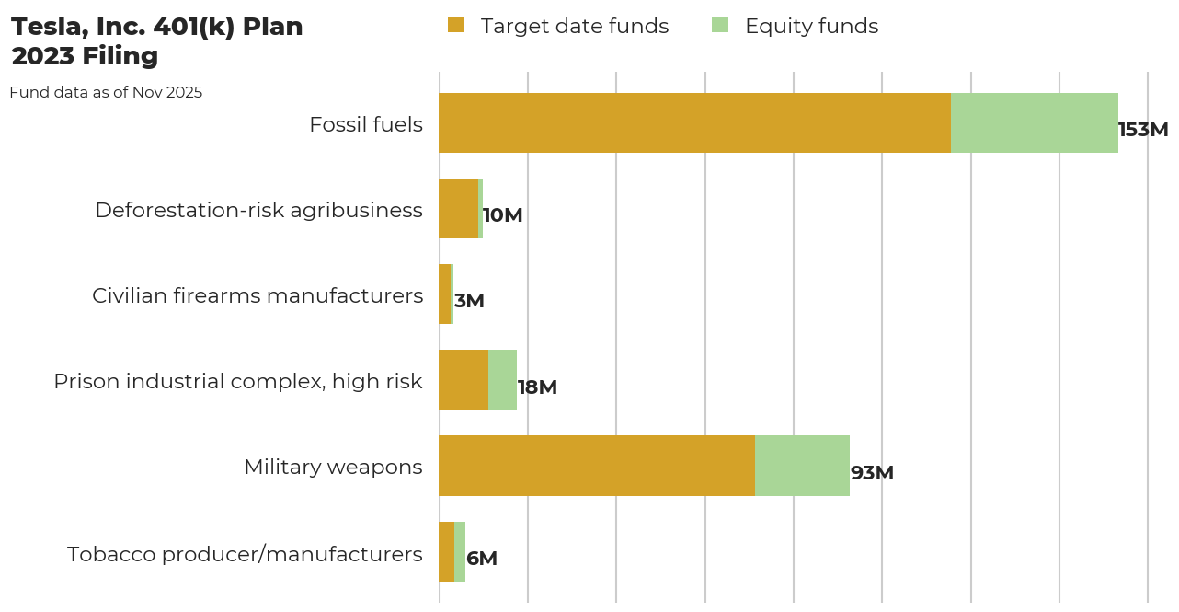Click the Fund data as of Nov 2025 subtitle
This screenshot has width=1179, height=612.
107,92
